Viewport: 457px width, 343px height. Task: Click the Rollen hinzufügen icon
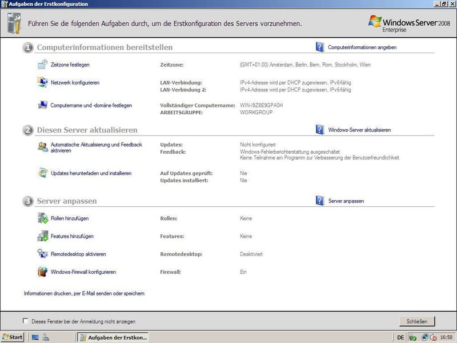43,218
